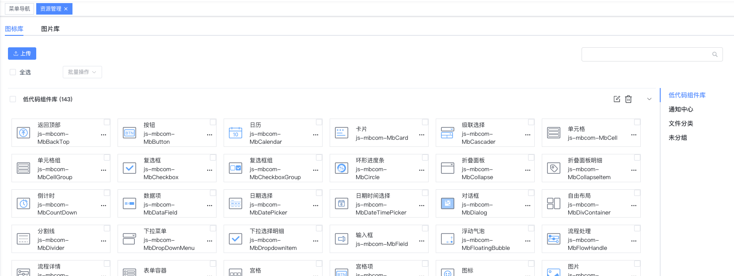
Task: Click the 折叠面板 MbCollapse component icon
Action: click(x=448, y=168)
